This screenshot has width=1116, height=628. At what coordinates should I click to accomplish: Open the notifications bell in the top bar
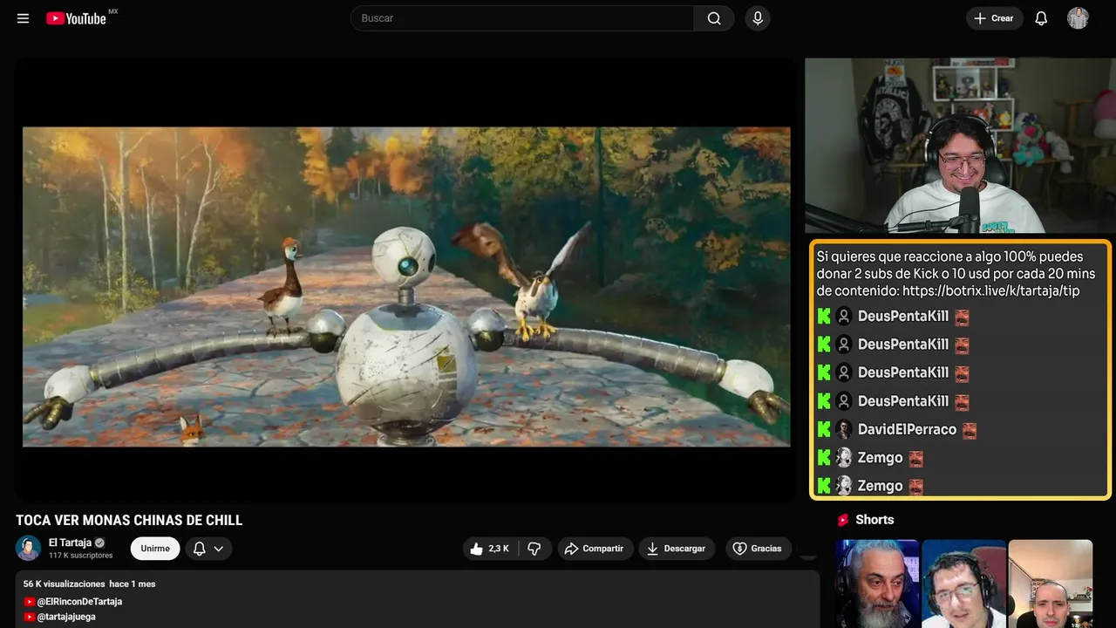[x=1041, y=18]
